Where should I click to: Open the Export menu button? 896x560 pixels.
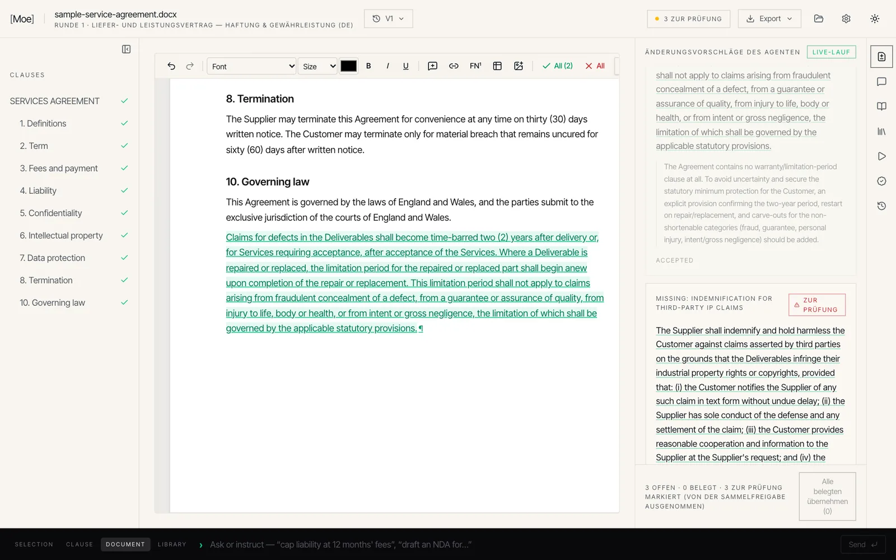tap(769, 18)
